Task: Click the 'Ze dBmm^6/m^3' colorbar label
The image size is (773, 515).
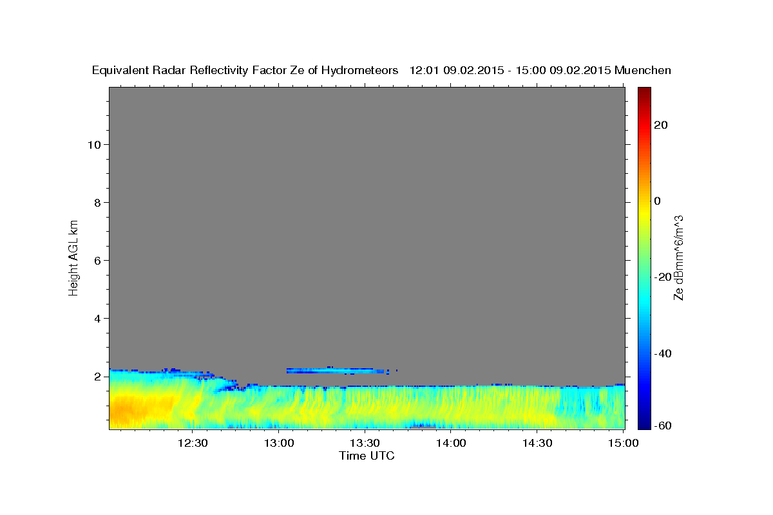Action: click(x=678, y=257)
